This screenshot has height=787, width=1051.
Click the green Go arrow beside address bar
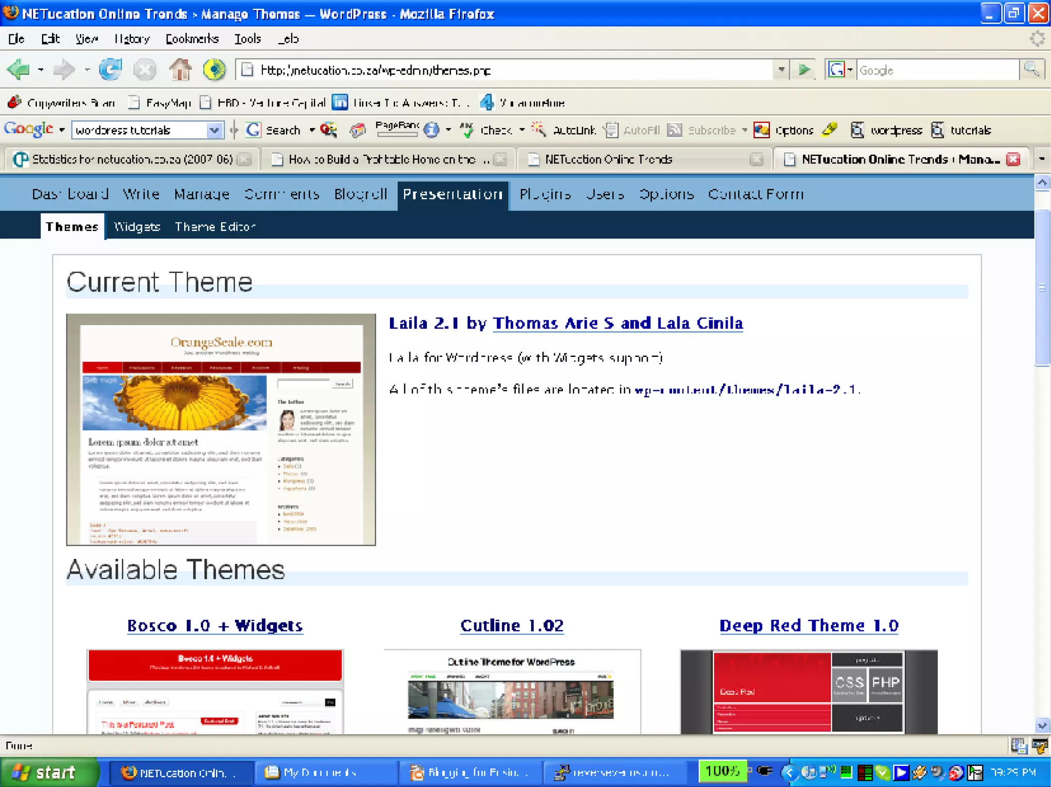coord(804,69)
